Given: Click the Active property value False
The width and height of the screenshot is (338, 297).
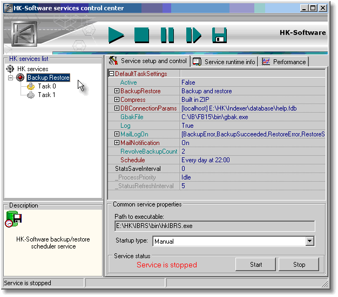Looking at the screenshot, I should click(x=188, y=82).
